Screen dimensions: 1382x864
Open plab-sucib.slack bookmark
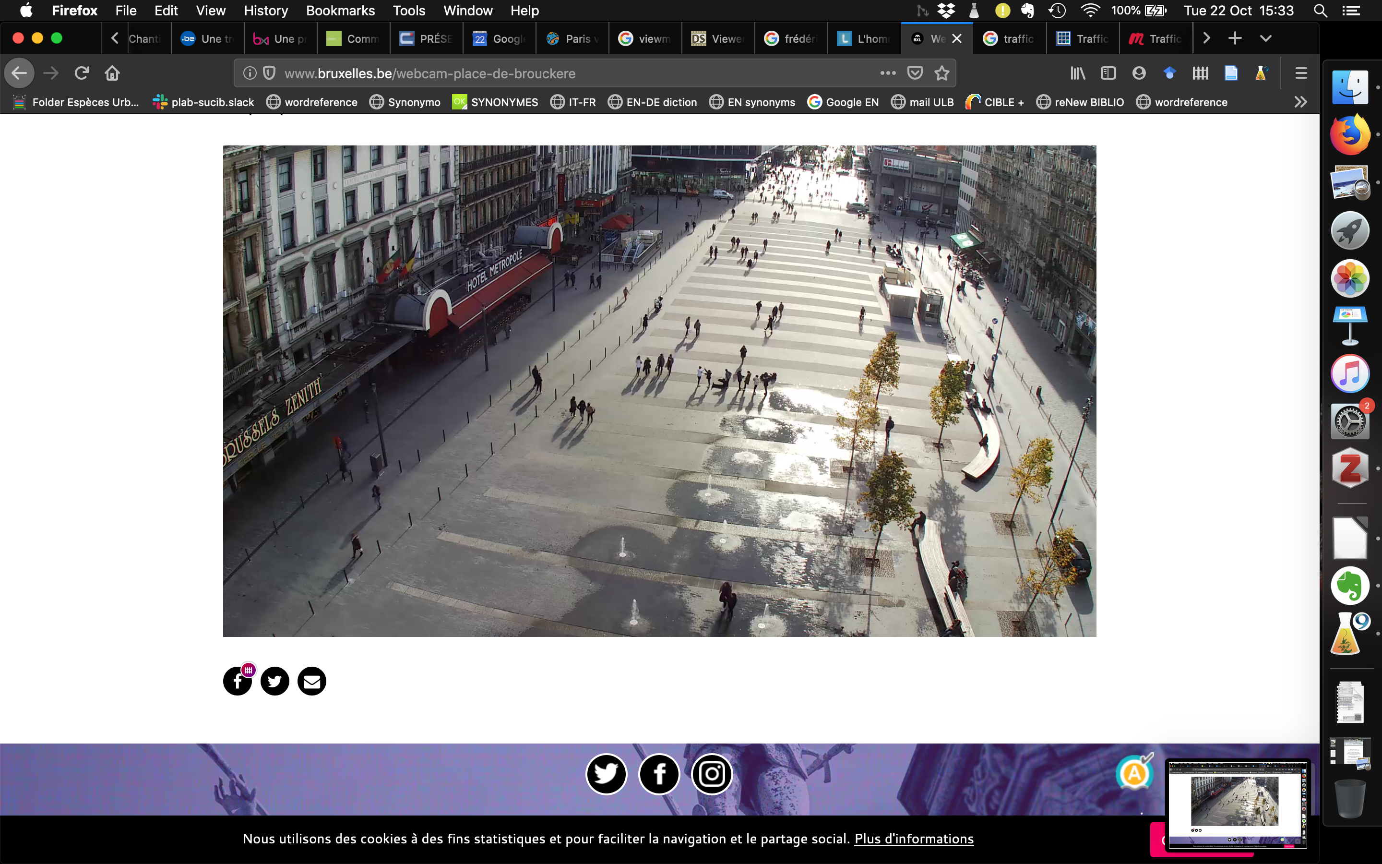[203, 102]
